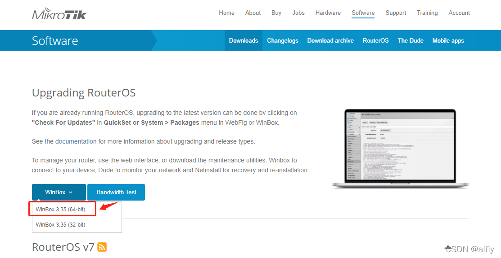Click the "QuickSet or System > Packages" text
501x258 pixels.
(x=151, y=122)
